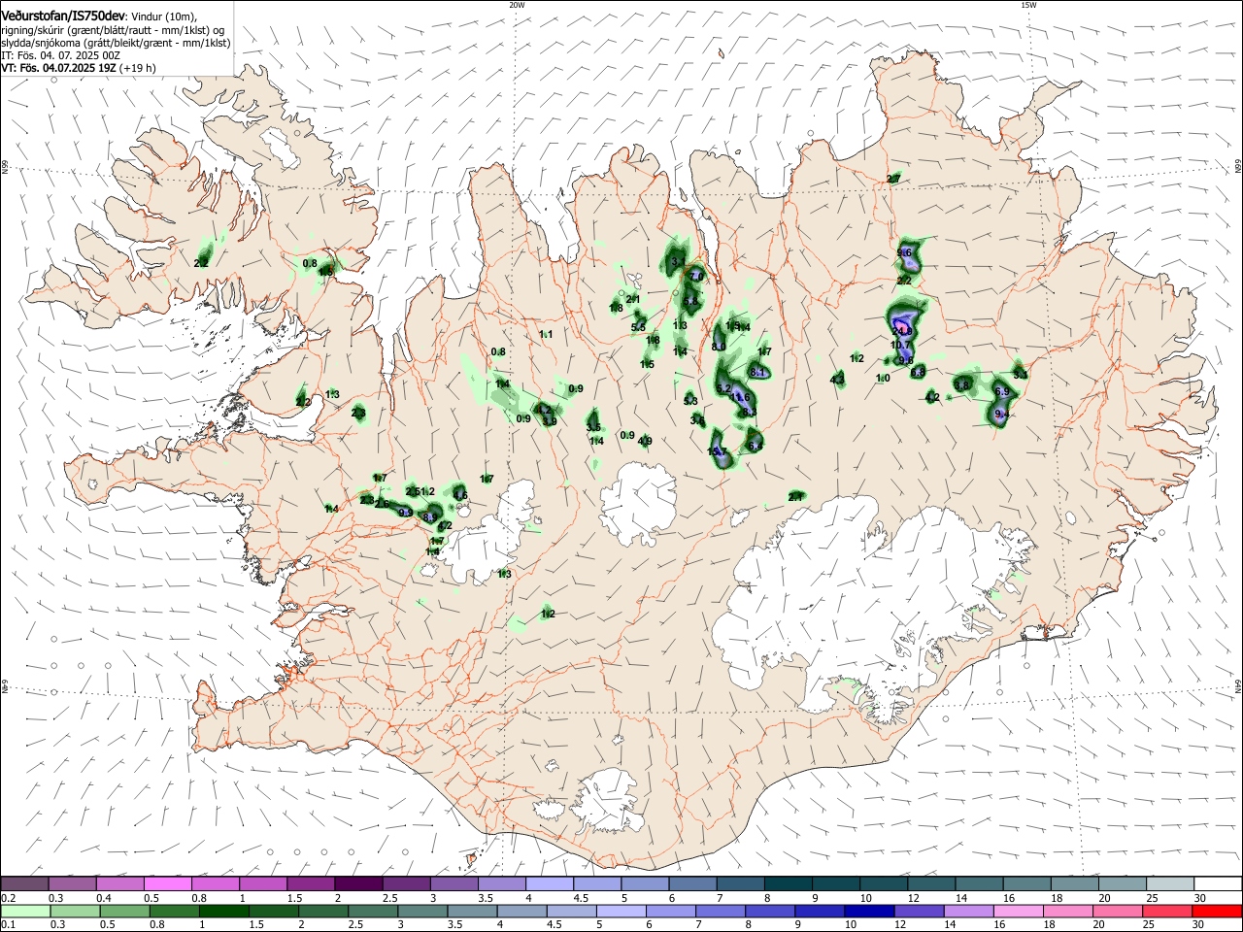Pick the palest green swatch starting the bottom legend row
The image size is (1243, 932).
pyautogui.click(x=25, y=911)
